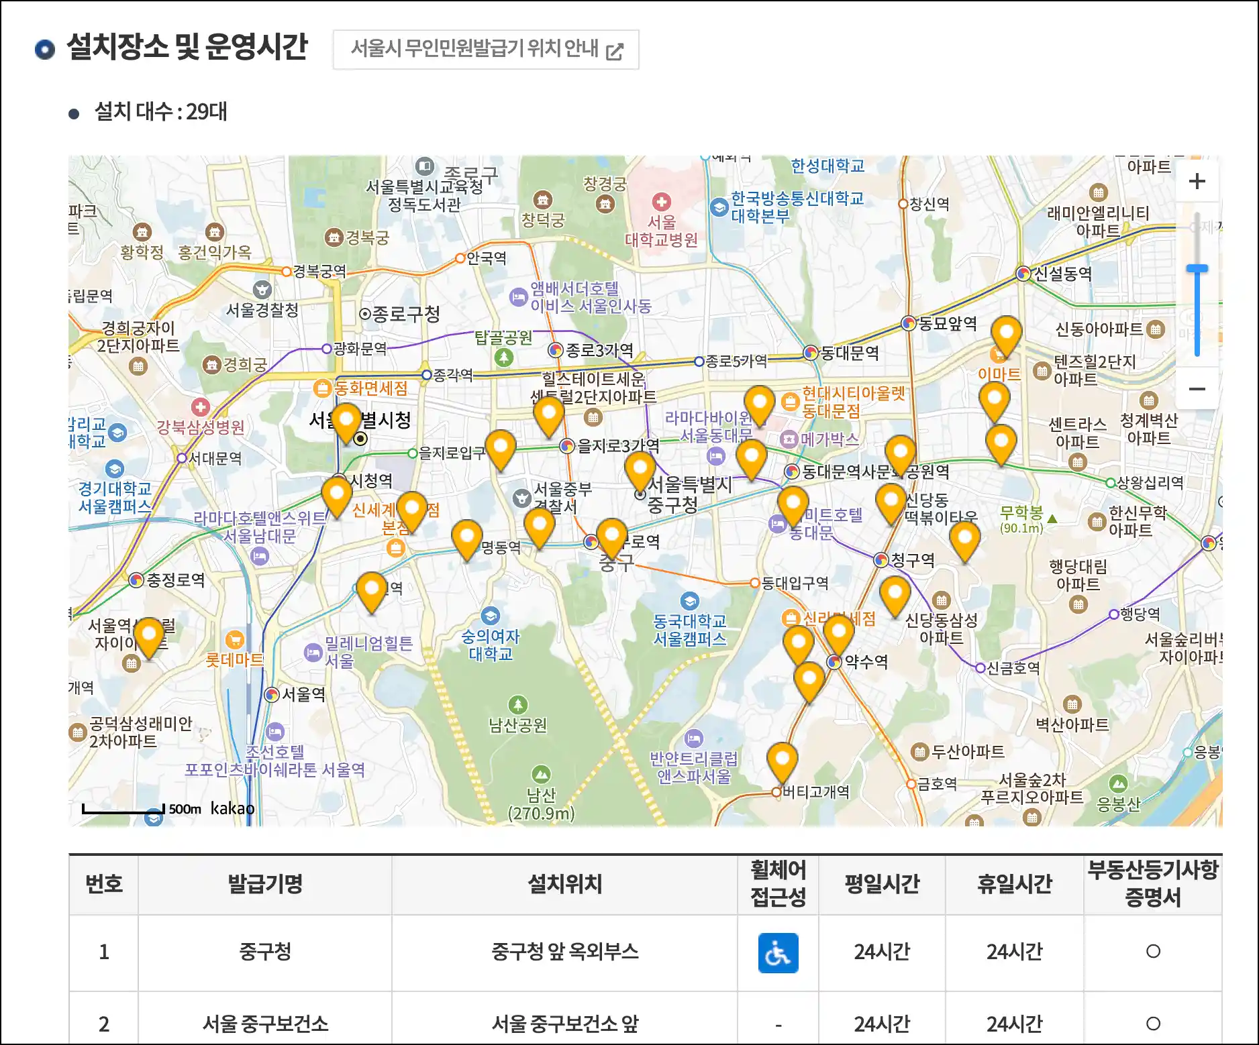Select the marker at 서울역센트럴자이아파트
Image resolution: width=1259 pixels, height=1045 pixels.
pyautogui.click(x=149, y=638)
